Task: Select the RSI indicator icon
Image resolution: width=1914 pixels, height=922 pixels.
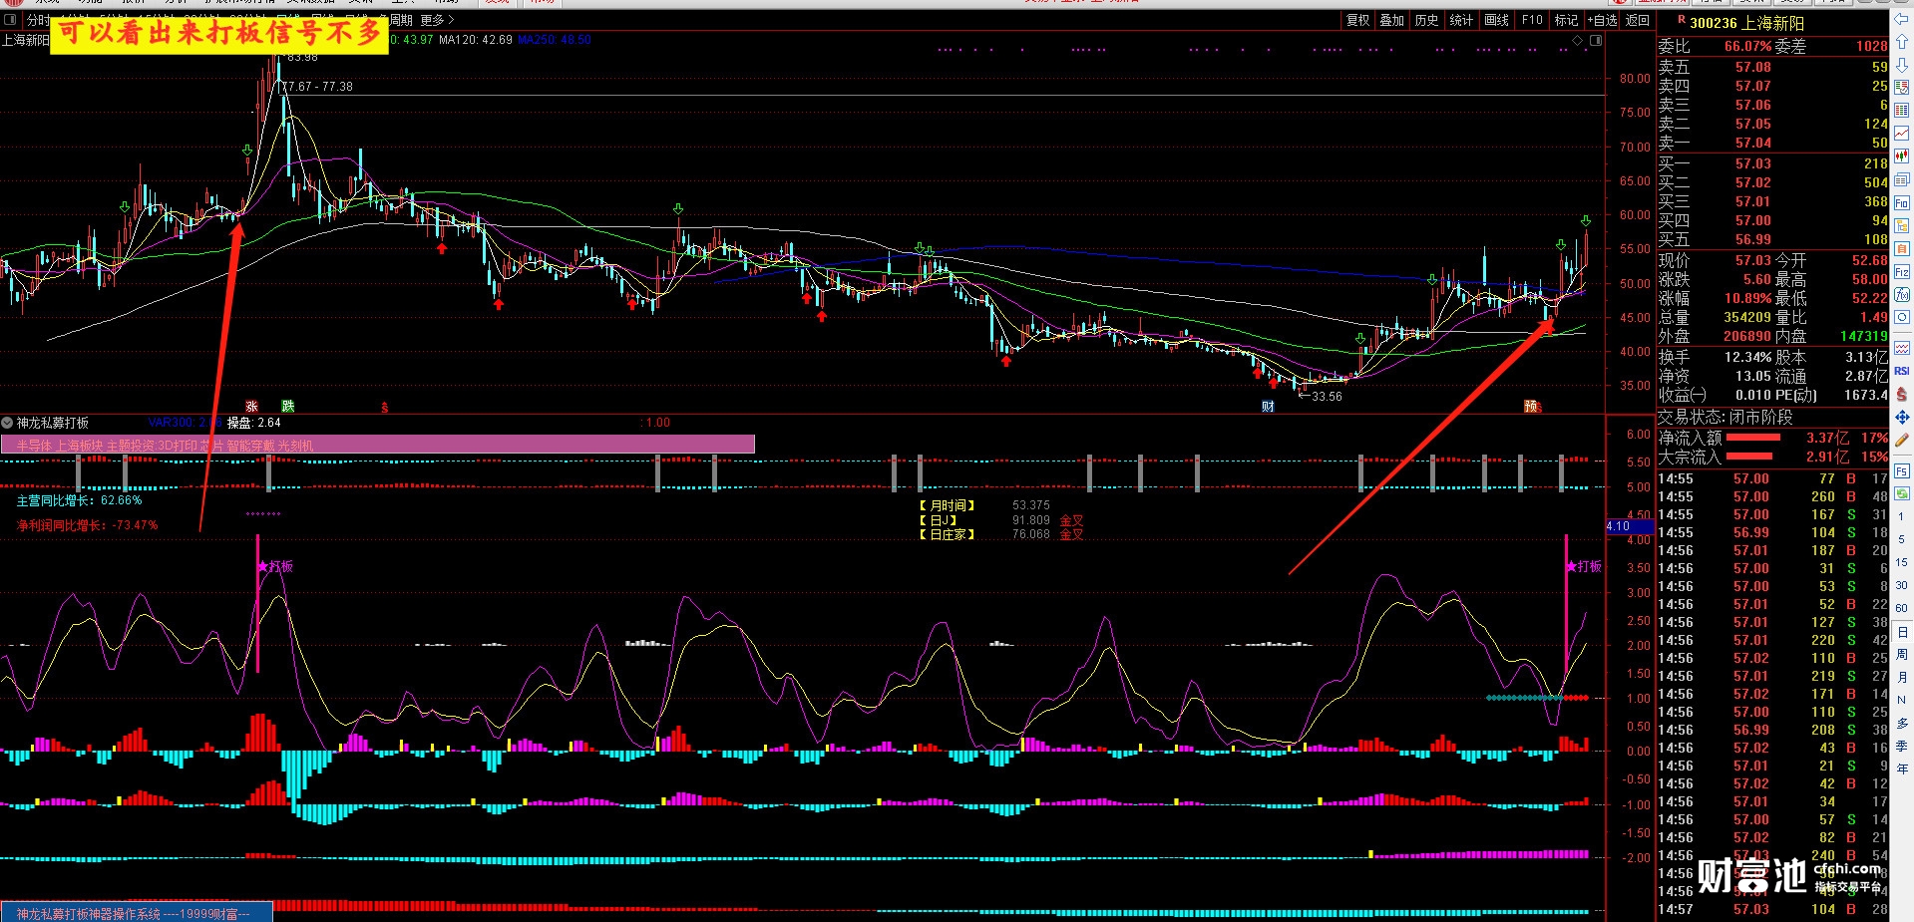Action: coord(1902,371)
